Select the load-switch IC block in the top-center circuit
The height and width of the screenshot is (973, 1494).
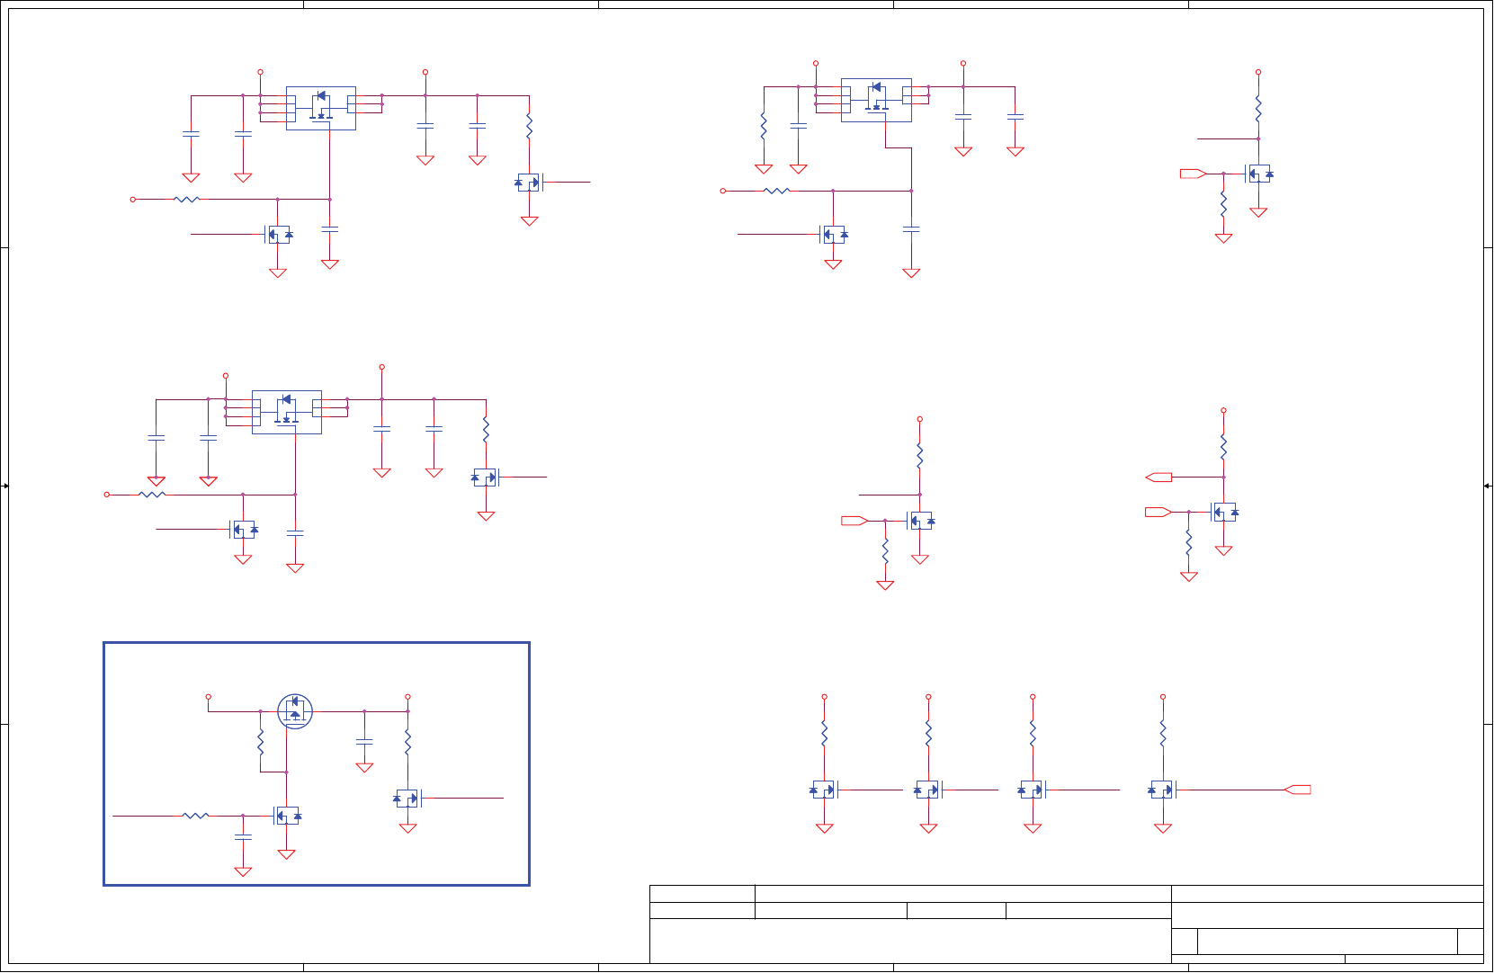click(876, 100)
